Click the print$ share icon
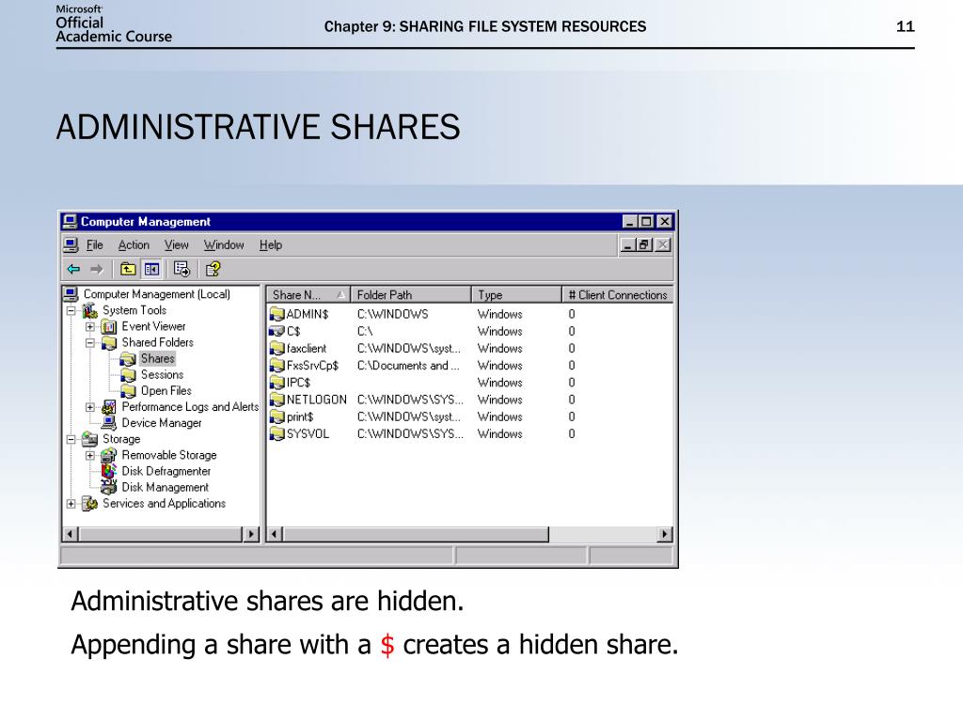The height and width of the screenshot is (722, 963). pos(277,417)
